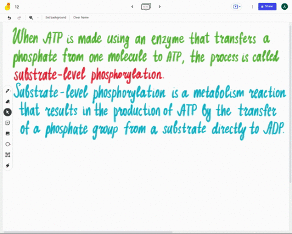Viewport: 292px width, 234px height.
Task: Click the vertical scrollbar on the right
Action: (290, 104)
